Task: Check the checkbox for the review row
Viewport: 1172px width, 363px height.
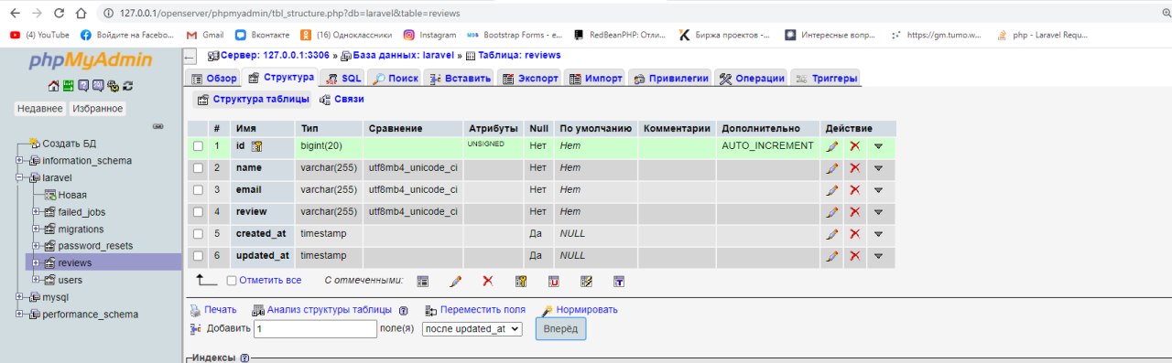Action: click(197, 212)
